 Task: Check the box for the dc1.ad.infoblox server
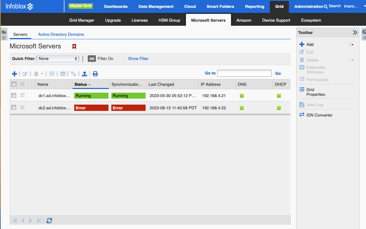tap(14, 95)
